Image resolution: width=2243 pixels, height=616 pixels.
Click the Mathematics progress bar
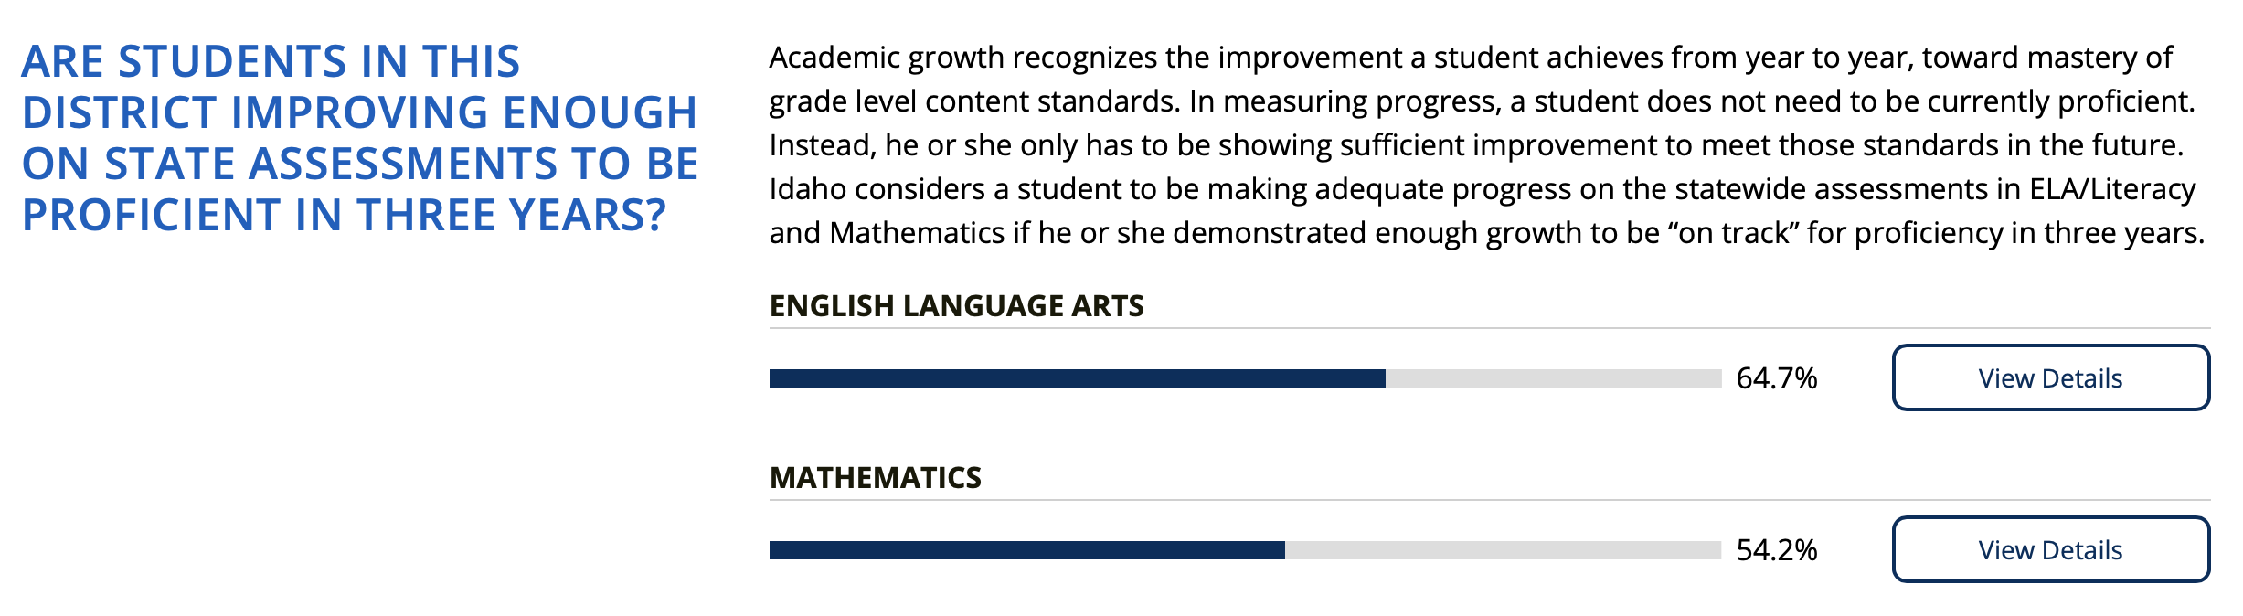coord(1245,550)
